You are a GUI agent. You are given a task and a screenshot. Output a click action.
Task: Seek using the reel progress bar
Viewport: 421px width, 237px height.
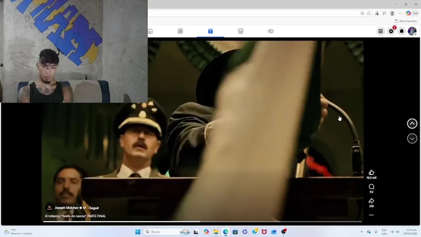pos(203,222)
